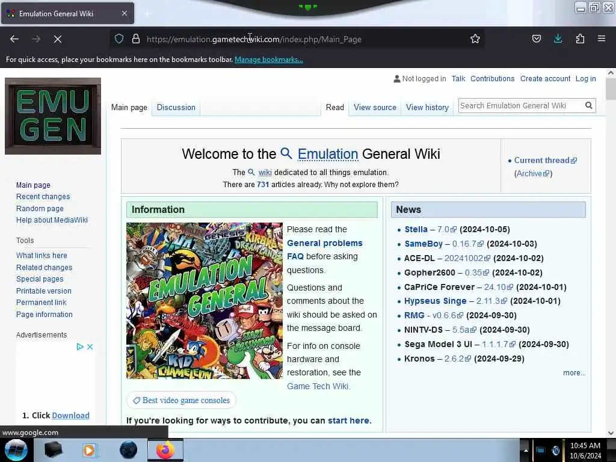The image size is (616, 462).
Task: Open the Contributions link
Action: click(x=492, y=79)
